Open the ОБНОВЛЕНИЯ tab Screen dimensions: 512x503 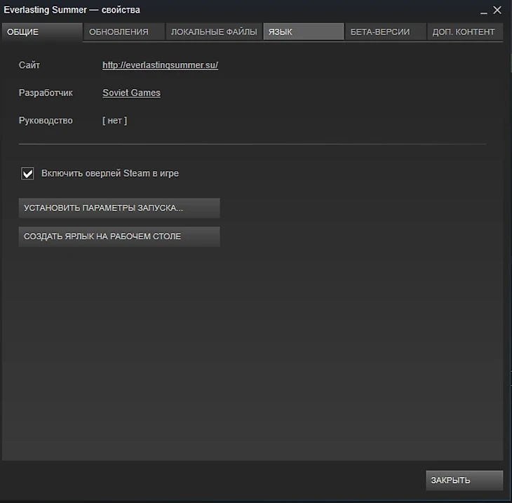[124, 32]
